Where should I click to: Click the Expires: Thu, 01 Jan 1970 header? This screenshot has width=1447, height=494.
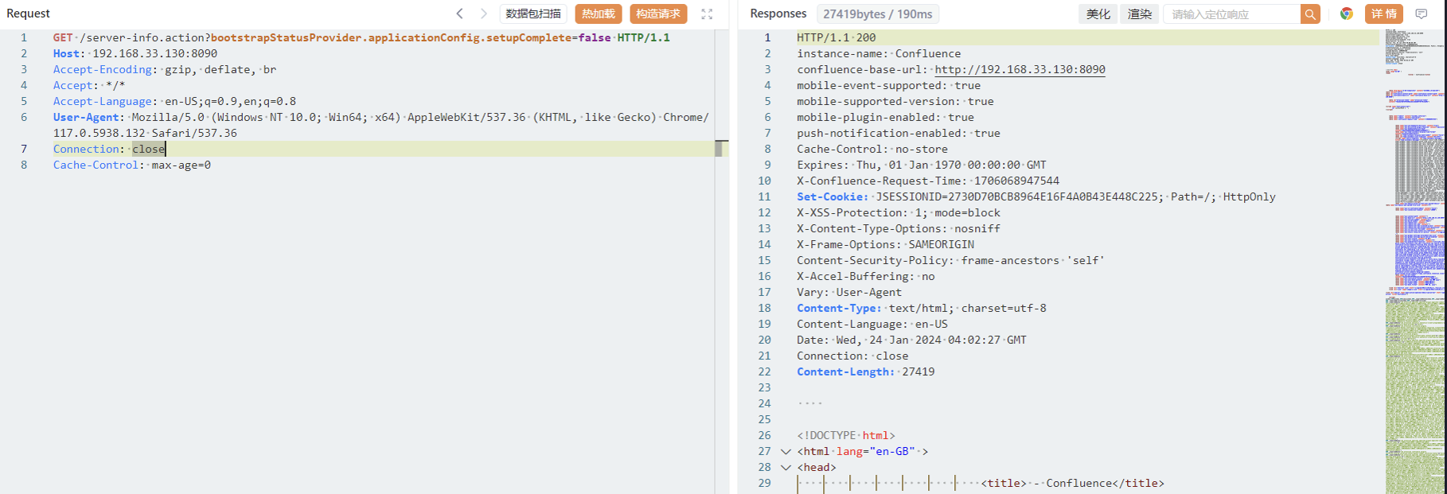pyautogui.click(x=922, y=165)
